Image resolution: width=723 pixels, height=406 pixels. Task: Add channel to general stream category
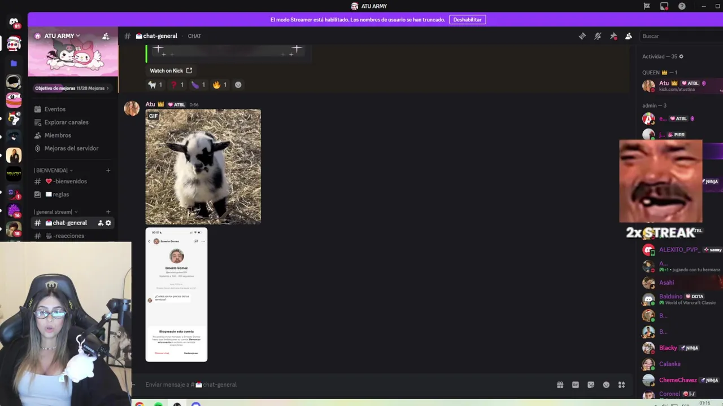coord(108,212)
